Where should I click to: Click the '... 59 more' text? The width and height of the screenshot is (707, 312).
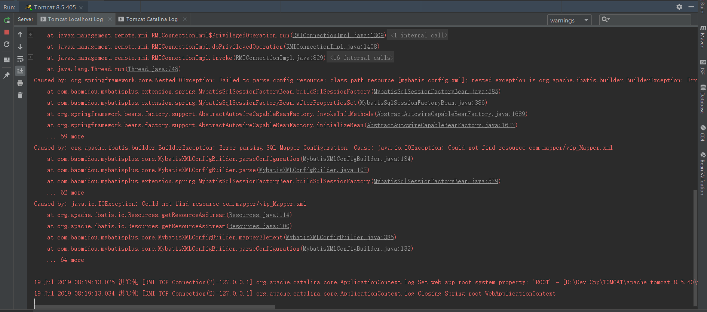(65, 136)
